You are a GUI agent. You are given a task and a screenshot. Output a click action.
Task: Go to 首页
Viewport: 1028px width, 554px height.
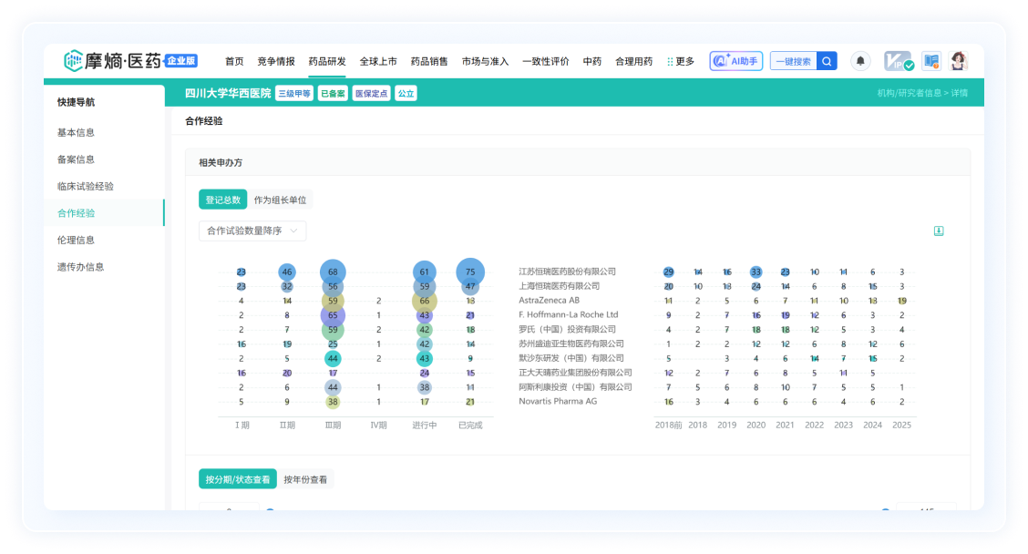point(234,61)
